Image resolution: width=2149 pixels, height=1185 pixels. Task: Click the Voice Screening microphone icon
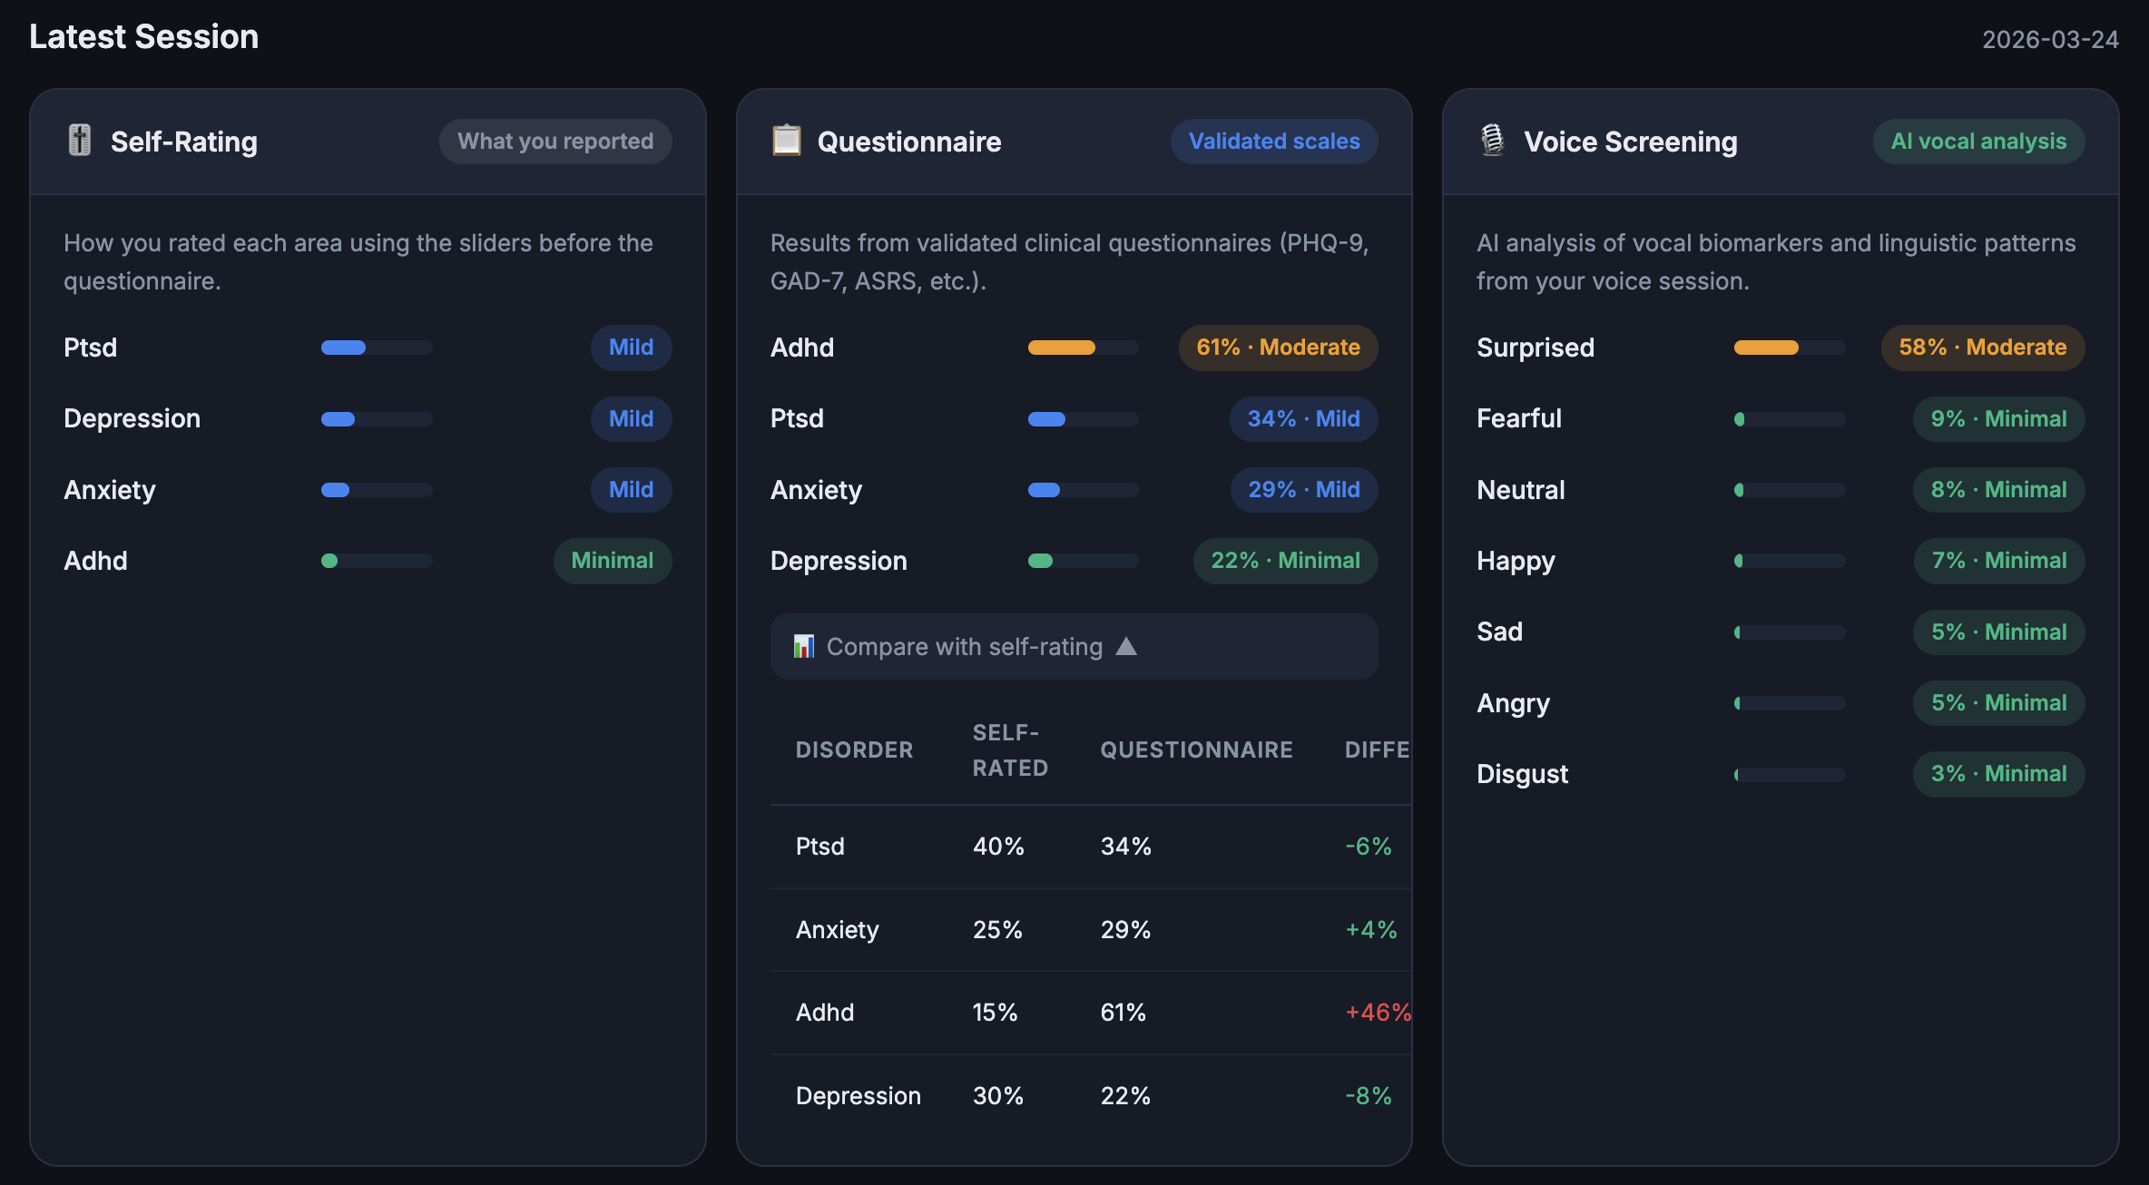tap(1492, 141)
